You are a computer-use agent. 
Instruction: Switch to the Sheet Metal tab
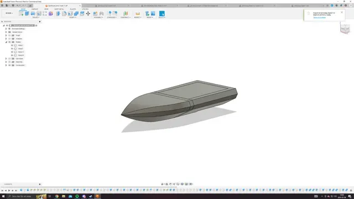click(59, 9)
